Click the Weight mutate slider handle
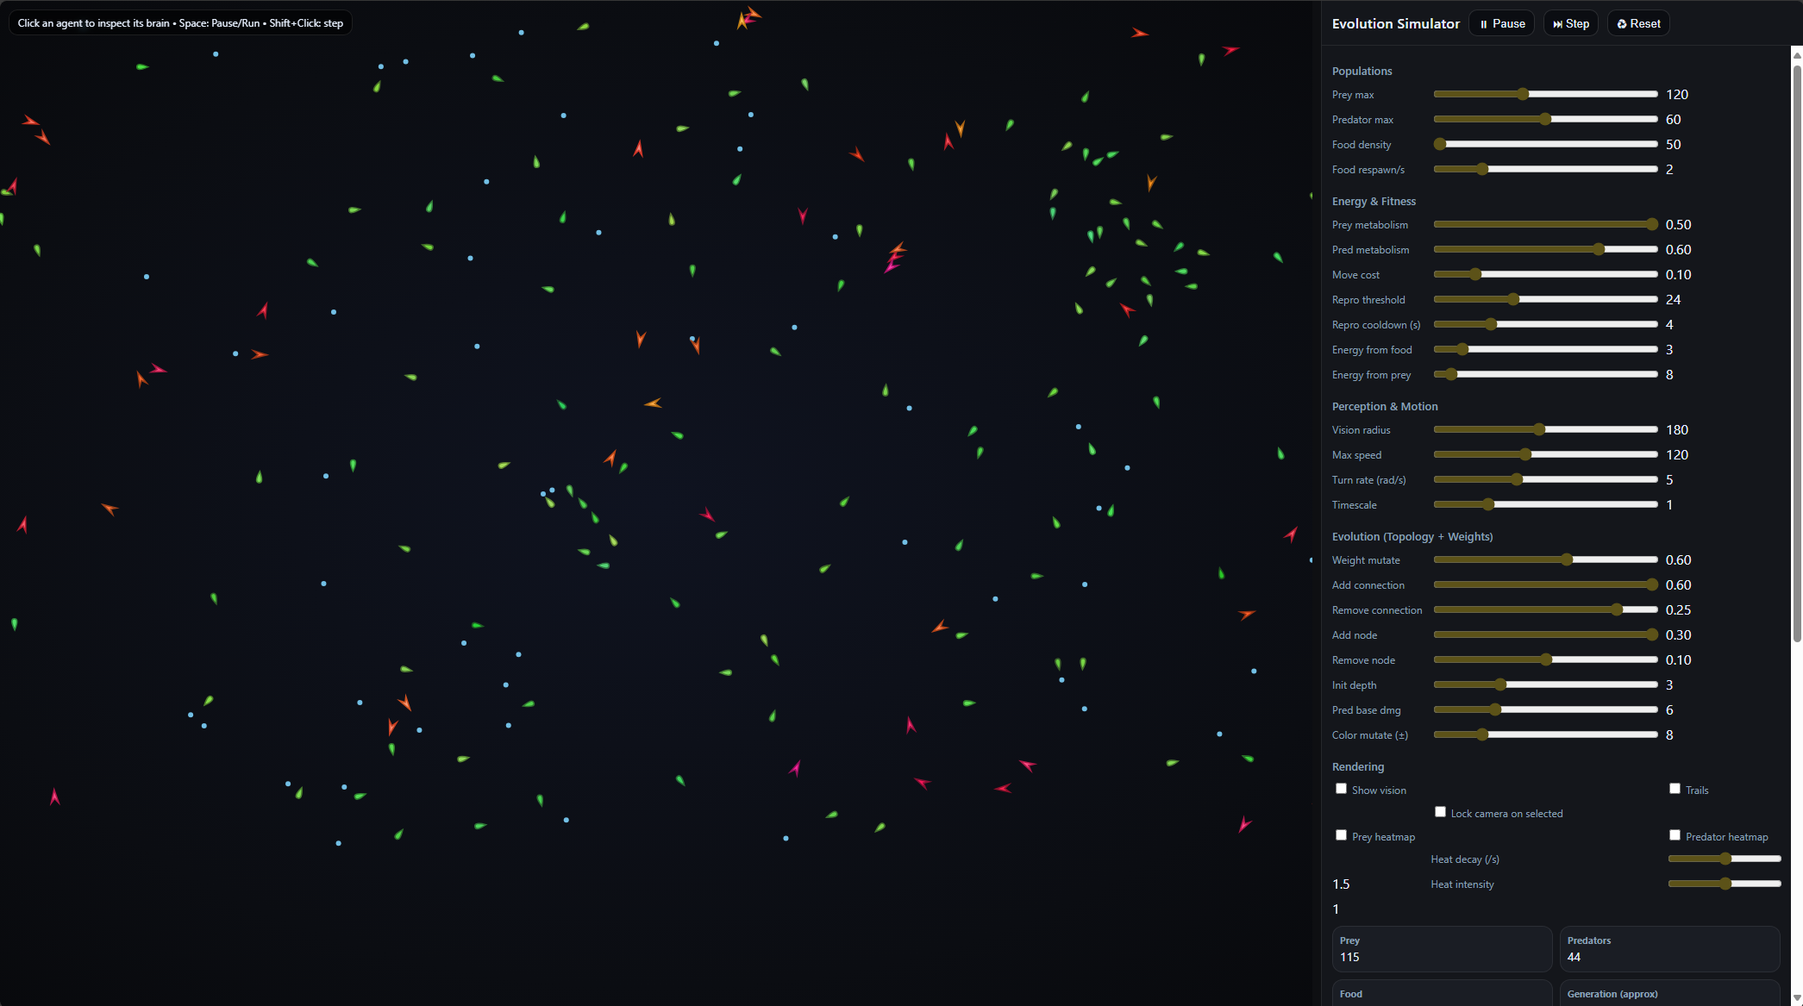Viewport: 1803px width, 1006px height. [1567, 559]
